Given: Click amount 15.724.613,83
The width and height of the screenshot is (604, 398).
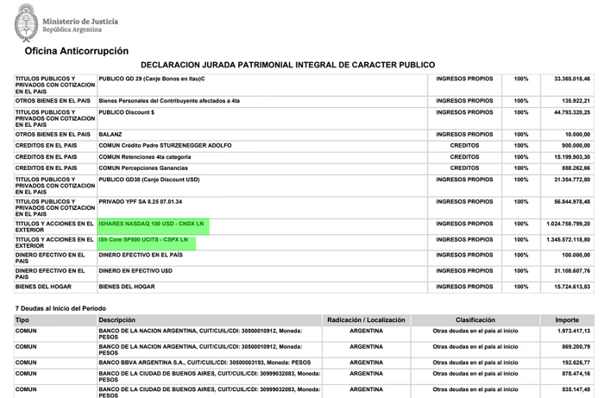Looking at the screenshot, I should pyautogui.click(x=572, y=287).
